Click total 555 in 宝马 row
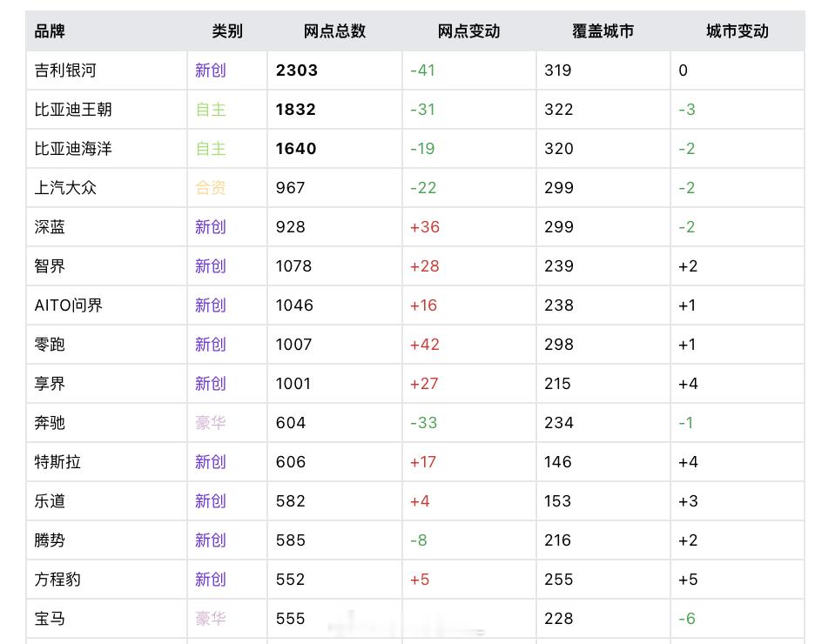The image size is (815, 644). click(x=290, y=619)
